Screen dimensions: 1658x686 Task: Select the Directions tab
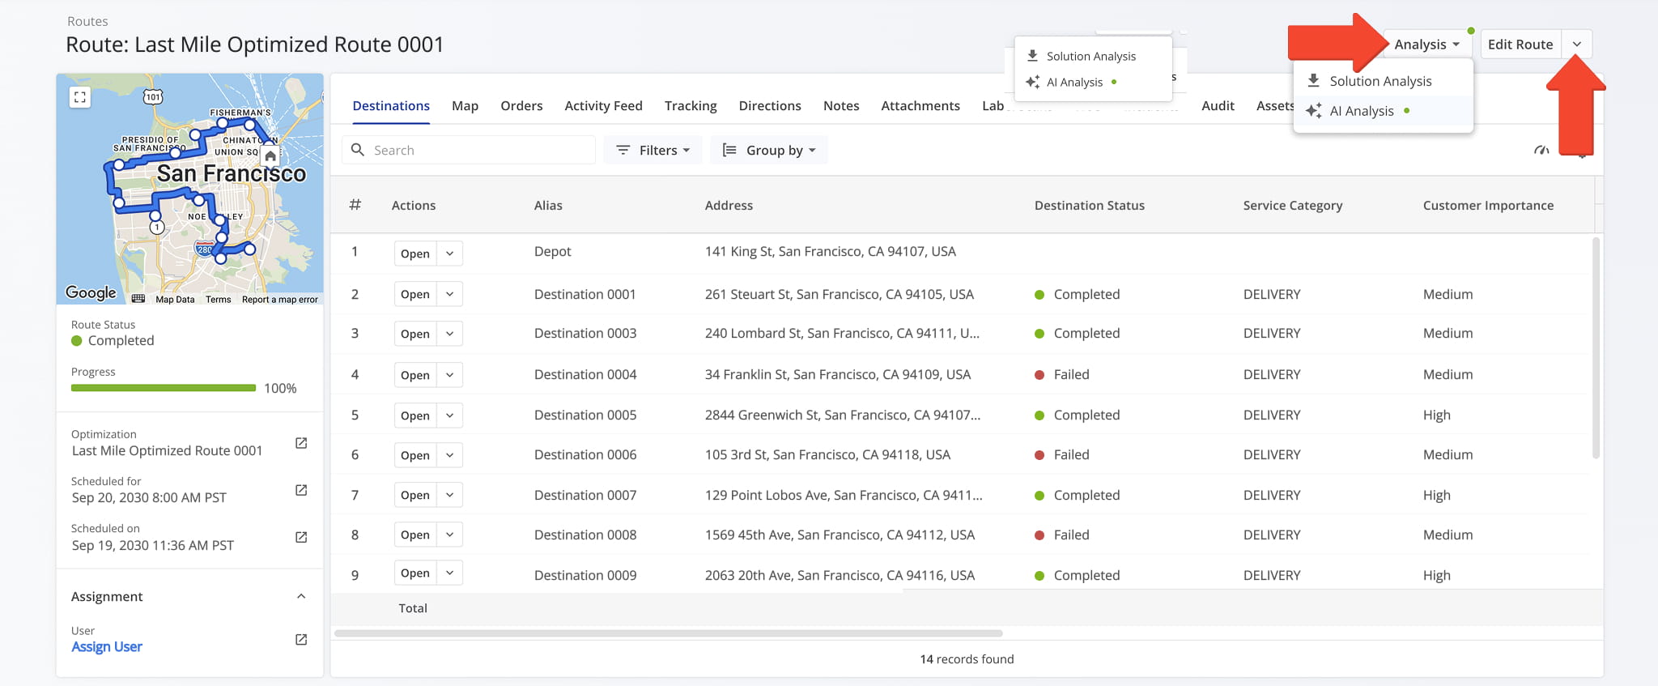pyautogui.click(x=770, y=106)
